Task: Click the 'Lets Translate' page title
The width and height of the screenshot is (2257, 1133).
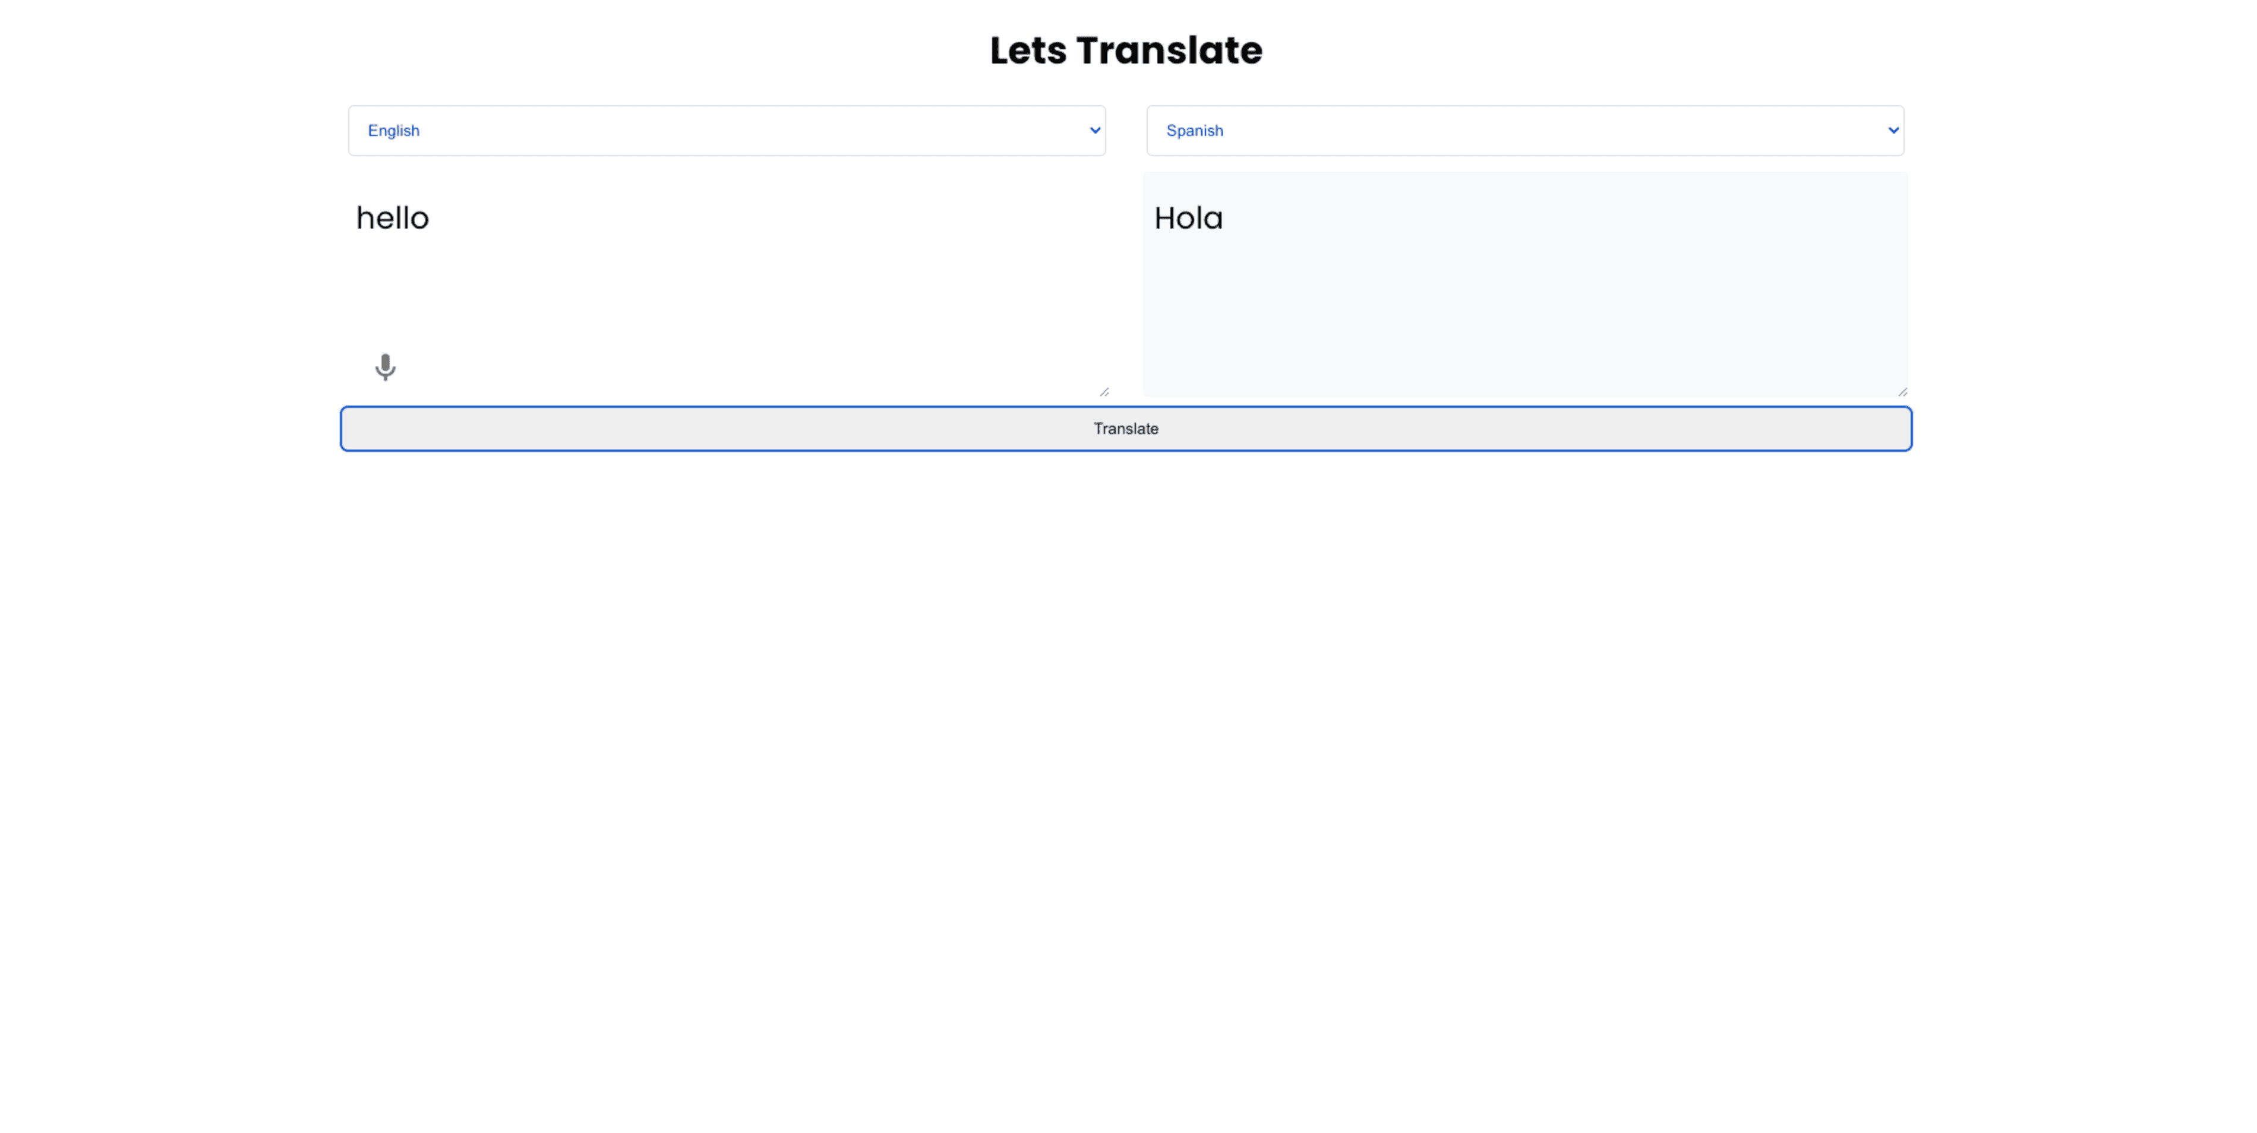Action: pos(1126,50)
